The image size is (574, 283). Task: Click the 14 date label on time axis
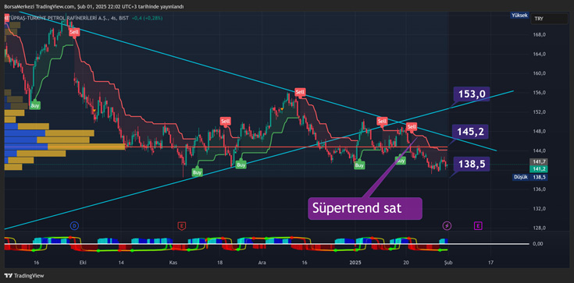point(121,263)
